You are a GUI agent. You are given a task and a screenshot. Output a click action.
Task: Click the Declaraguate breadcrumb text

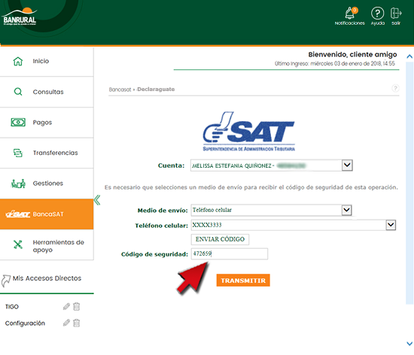[x=156, y=90]
